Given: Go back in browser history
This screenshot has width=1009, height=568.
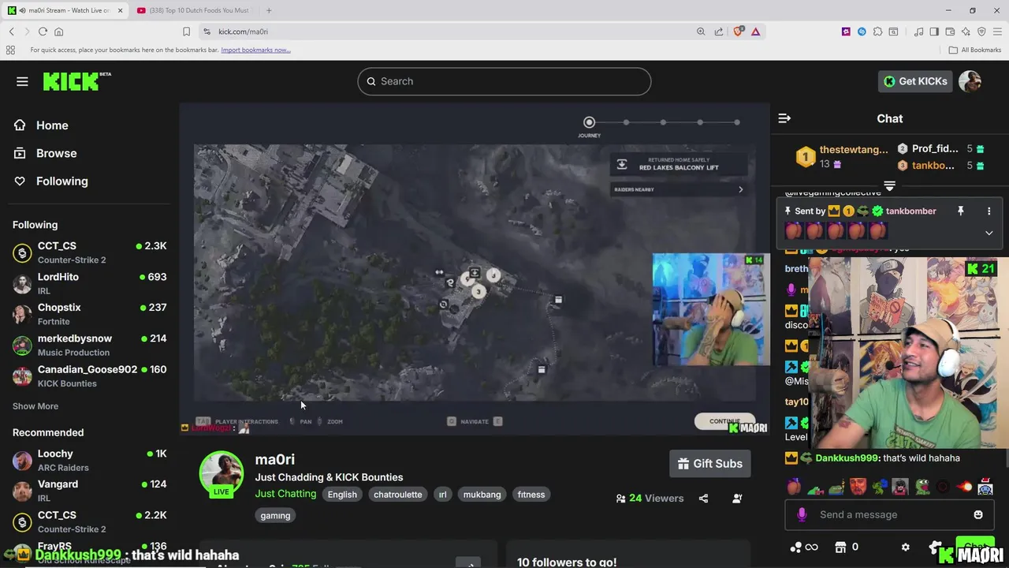Looking at the screenshot, I should tap(11, 32).
